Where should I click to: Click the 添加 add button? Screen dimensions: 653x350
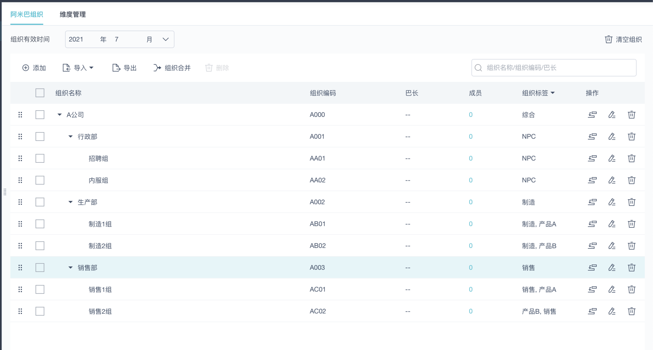pos(34,68)
